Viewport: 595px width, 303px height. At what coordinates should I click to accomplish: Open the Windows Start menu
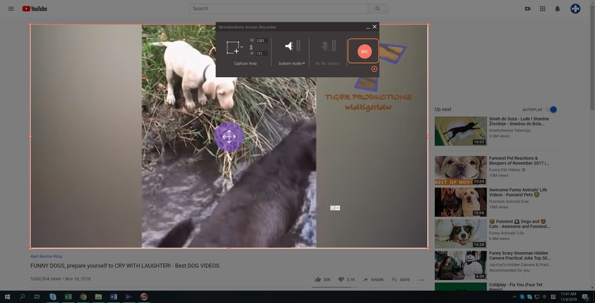[7, 297]
